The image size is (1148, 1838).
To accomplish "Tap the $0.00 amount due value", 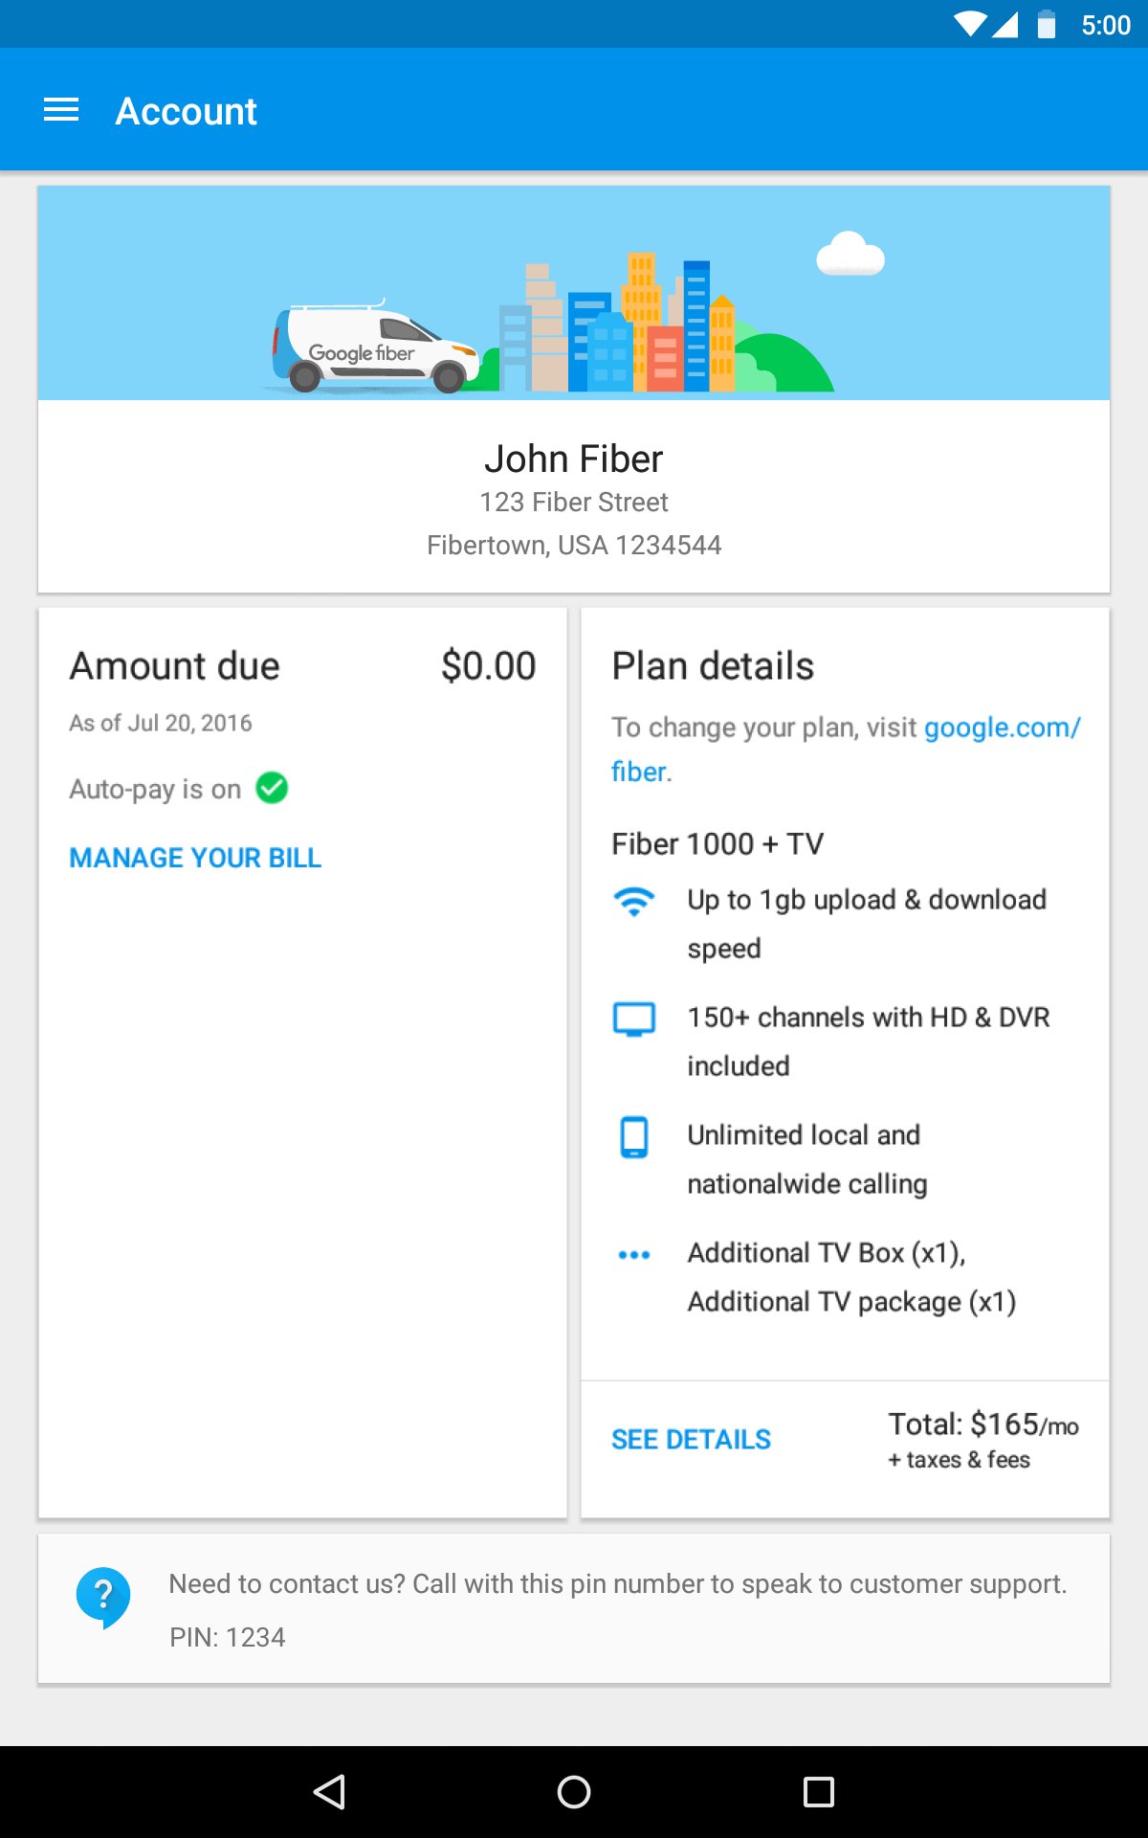I will (x=488, y=666).
